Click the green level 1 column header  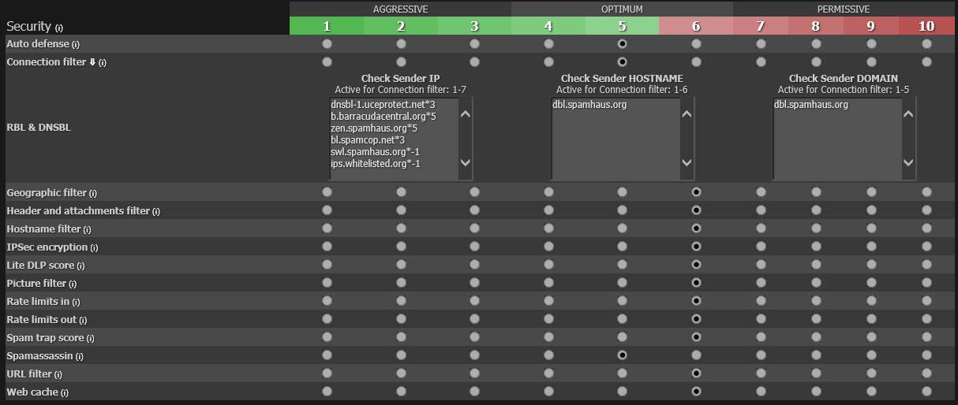[x=327, y=26]
